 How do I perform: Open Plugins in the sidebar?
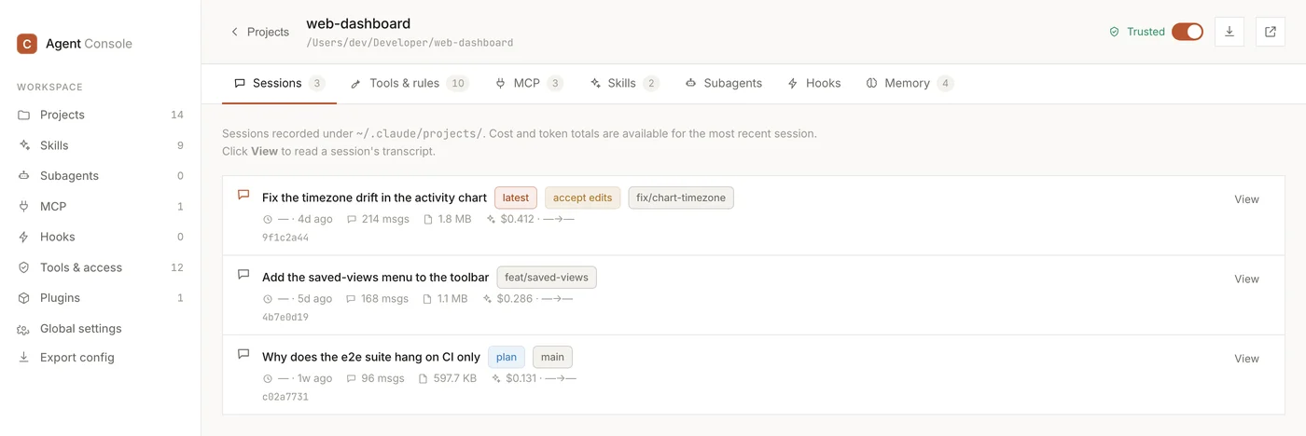pyautogui.click(x=100, y=298)
